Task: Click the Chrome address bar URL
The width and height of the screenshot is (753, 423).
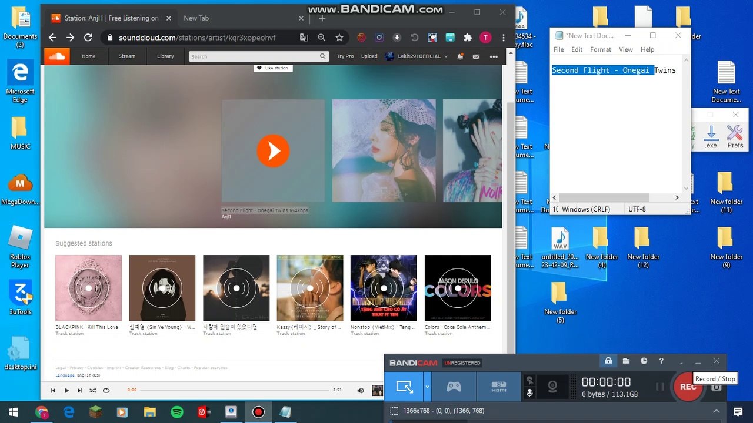Action: click(197, 38)
